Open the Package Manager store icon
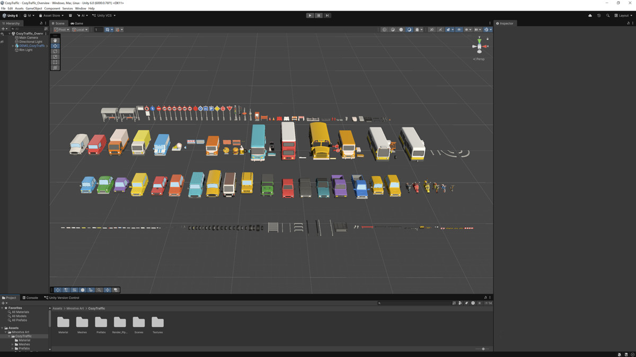 70,15
